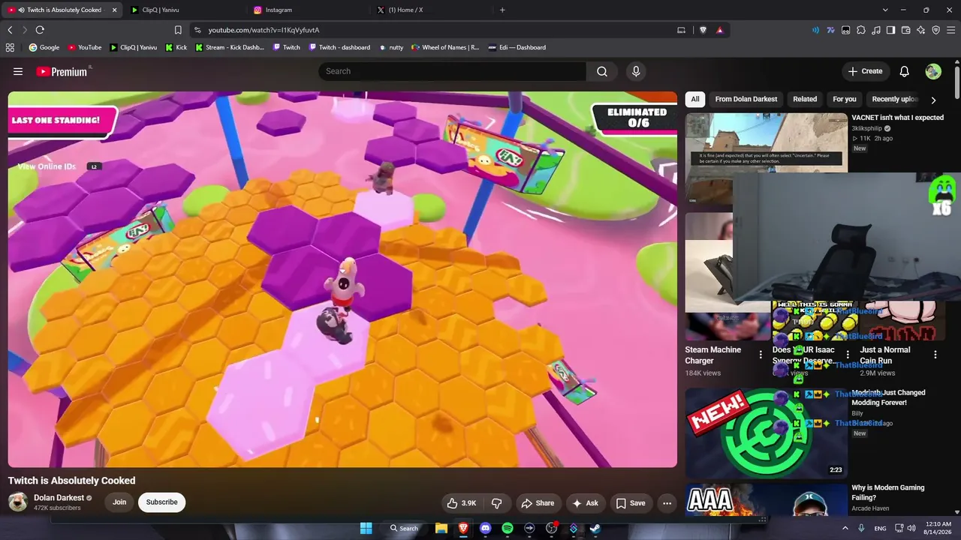Open the browser tab search chevron
This screenshot has width=961, height=540.
click(885, 10)
